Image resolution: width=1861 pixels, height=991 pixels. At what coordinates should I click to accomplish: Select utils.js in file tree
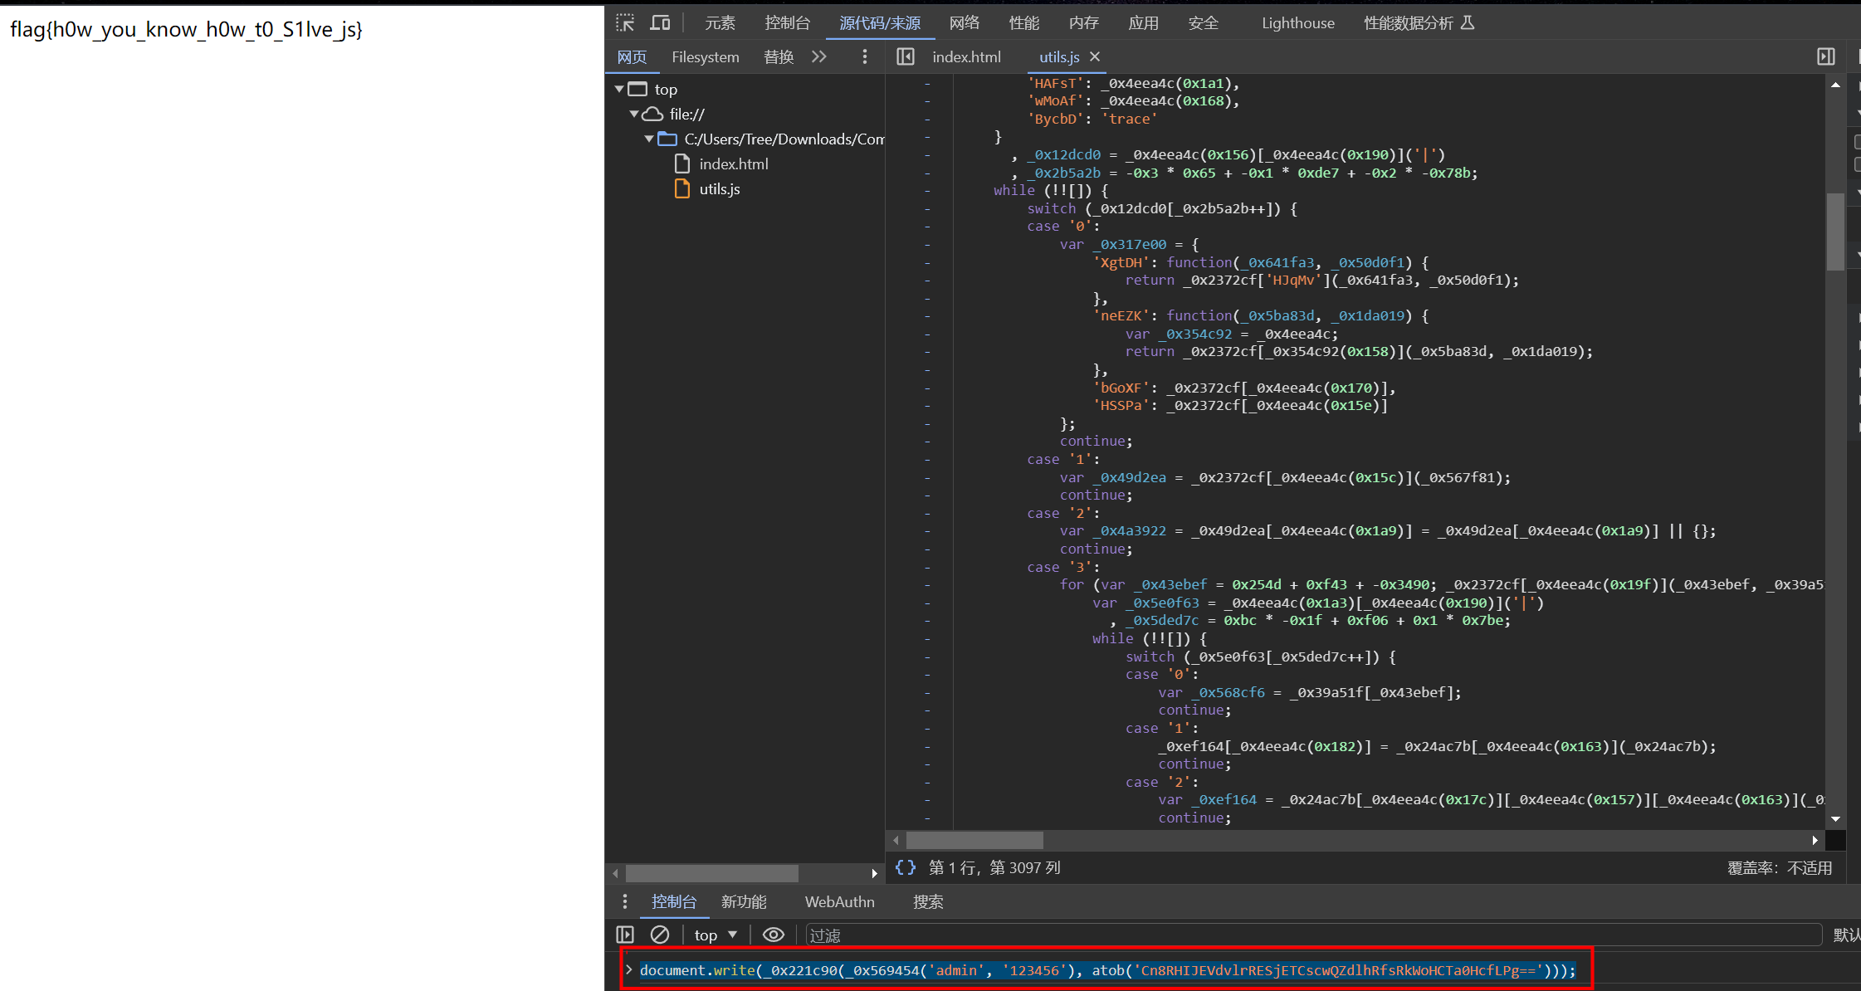coord(719,189)
